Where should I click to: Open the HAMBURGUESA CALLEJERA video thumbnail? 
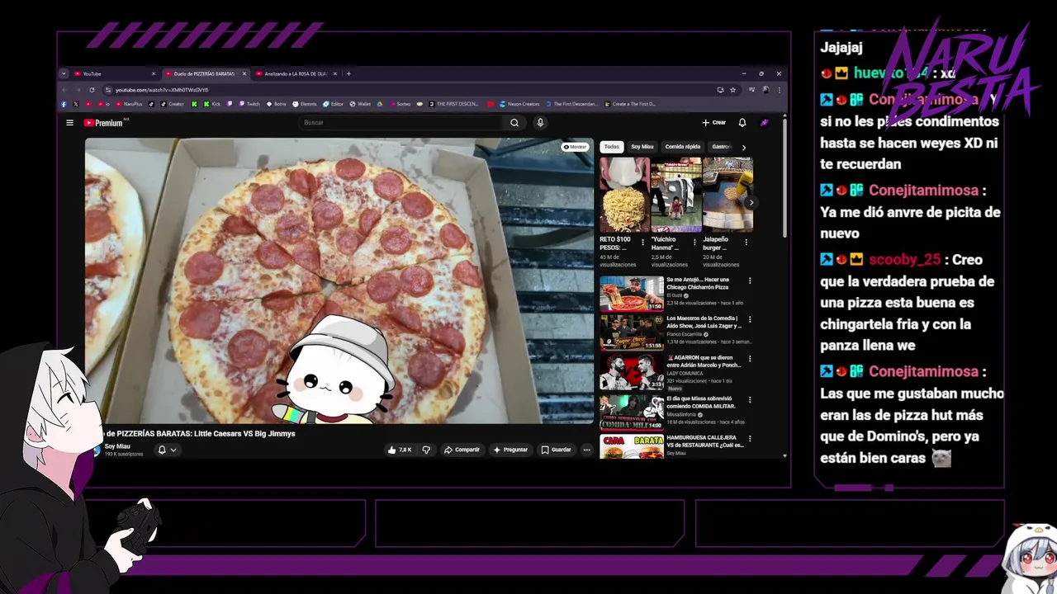[x=632, y=446]
